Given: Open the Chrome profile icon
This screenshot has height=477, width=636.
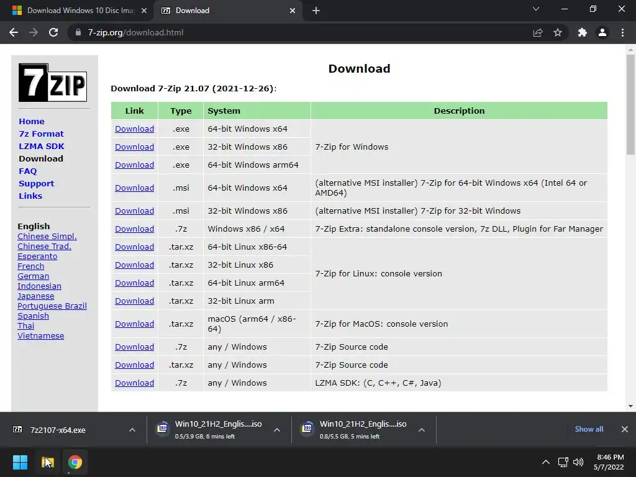Looking at the screenshot, I should [x=602, y=32].
